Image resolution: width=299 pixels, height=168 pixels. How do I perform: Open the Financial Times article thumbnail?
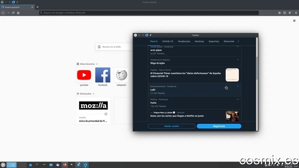[232, 75]
